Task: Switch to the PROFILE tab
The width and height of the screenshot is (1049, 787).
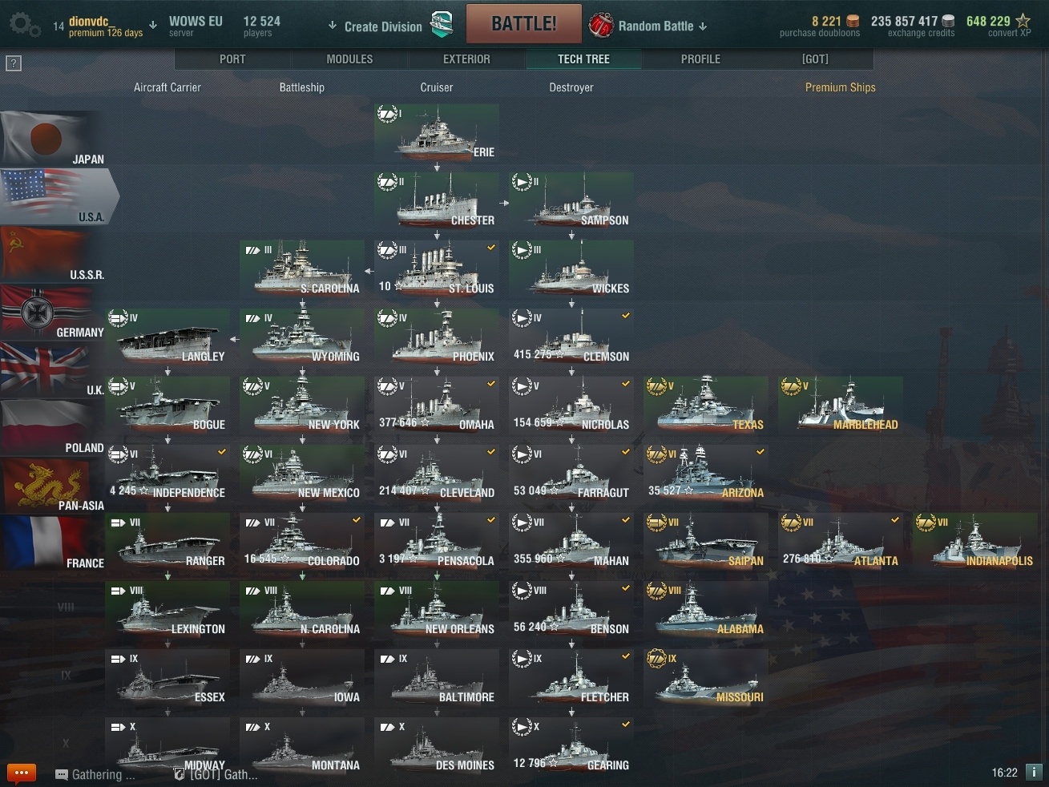Action: pyautogui.click(x=700, y=59)
